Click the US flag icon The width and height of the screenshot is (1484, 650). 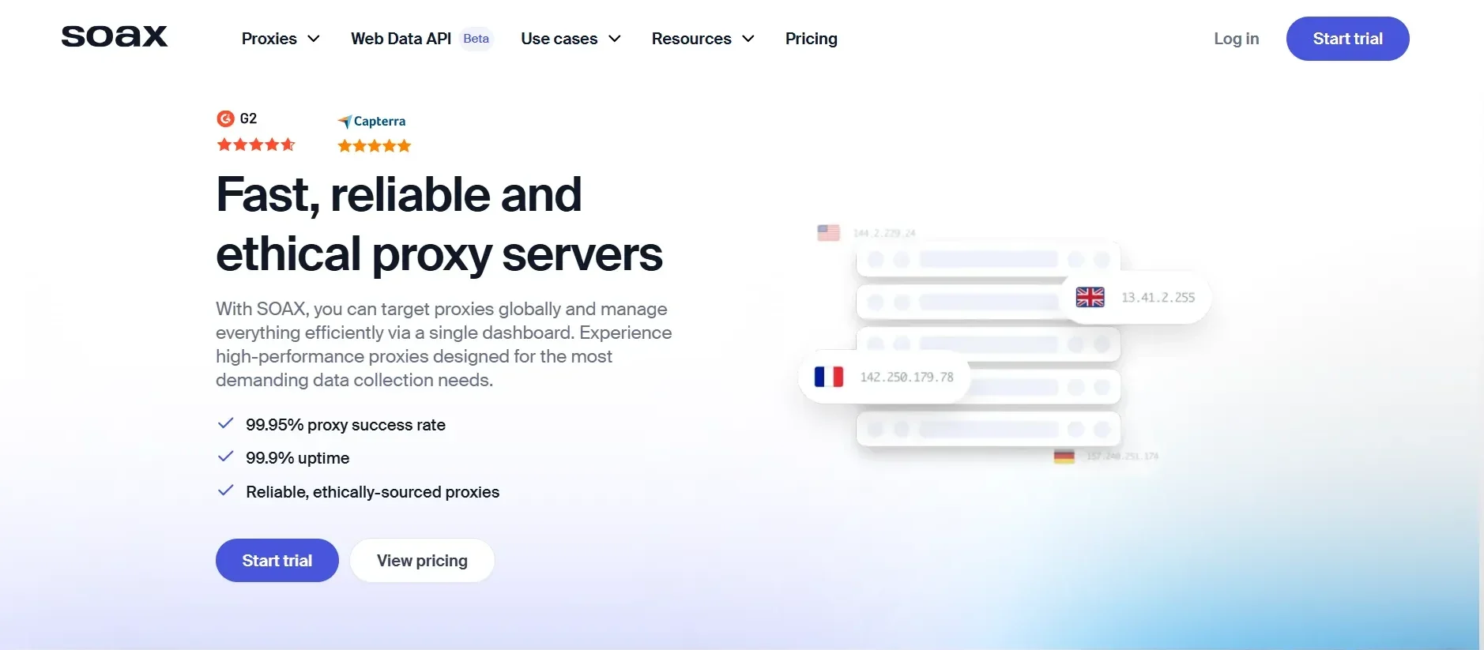point(828,233)
